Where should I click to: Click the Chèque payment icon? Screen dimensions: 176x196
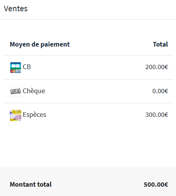pyautogui.click(x=16, y=91)
